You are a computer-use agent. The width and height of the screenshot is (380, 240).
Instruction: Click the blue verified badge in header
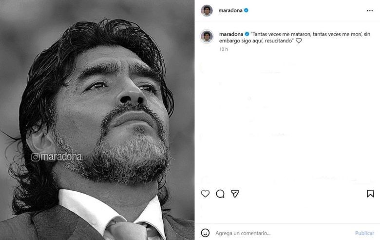[x=246, y=10]
